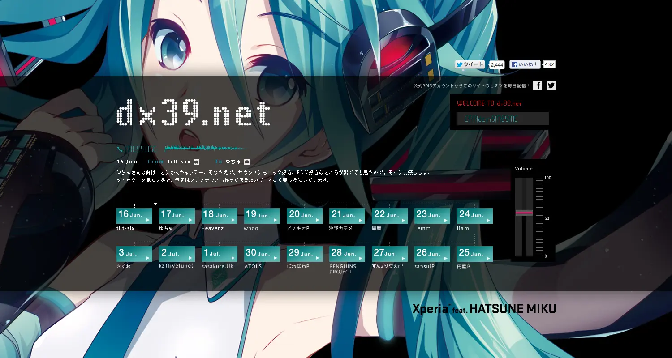Play the 22 Jun. 黒魔 message
Viewport: 672px width, 358px height.
(x=390, y=216)
